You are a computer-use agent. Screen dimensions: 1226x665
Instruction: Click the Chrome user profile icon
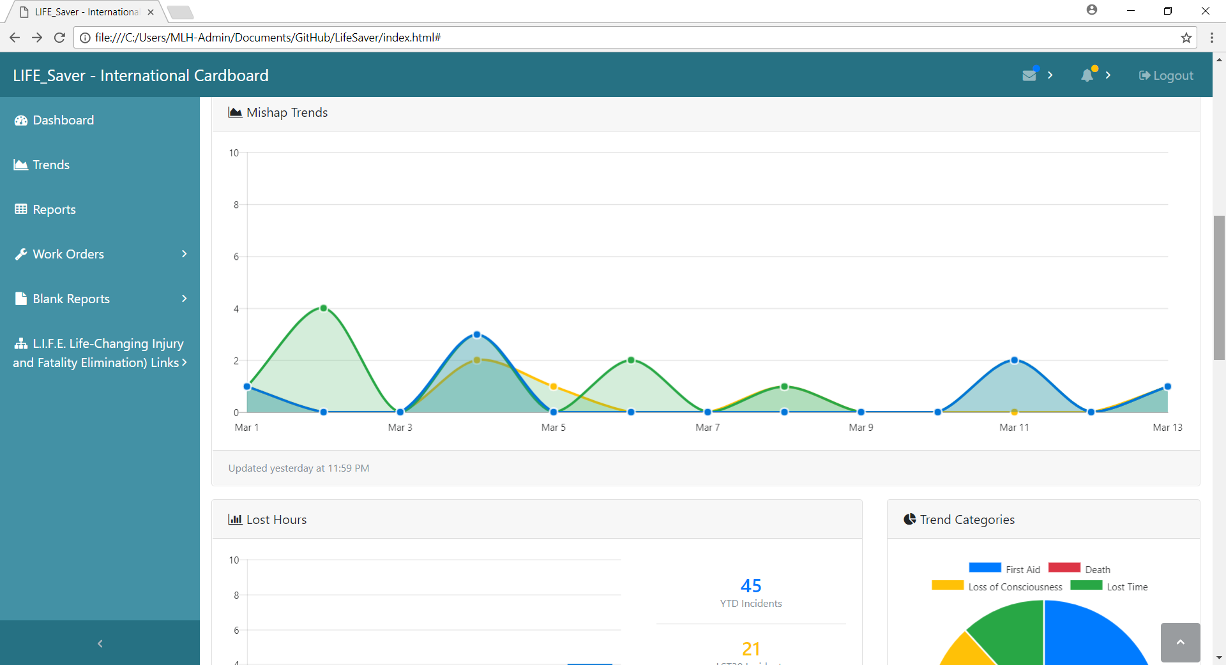pos(1092,10)
